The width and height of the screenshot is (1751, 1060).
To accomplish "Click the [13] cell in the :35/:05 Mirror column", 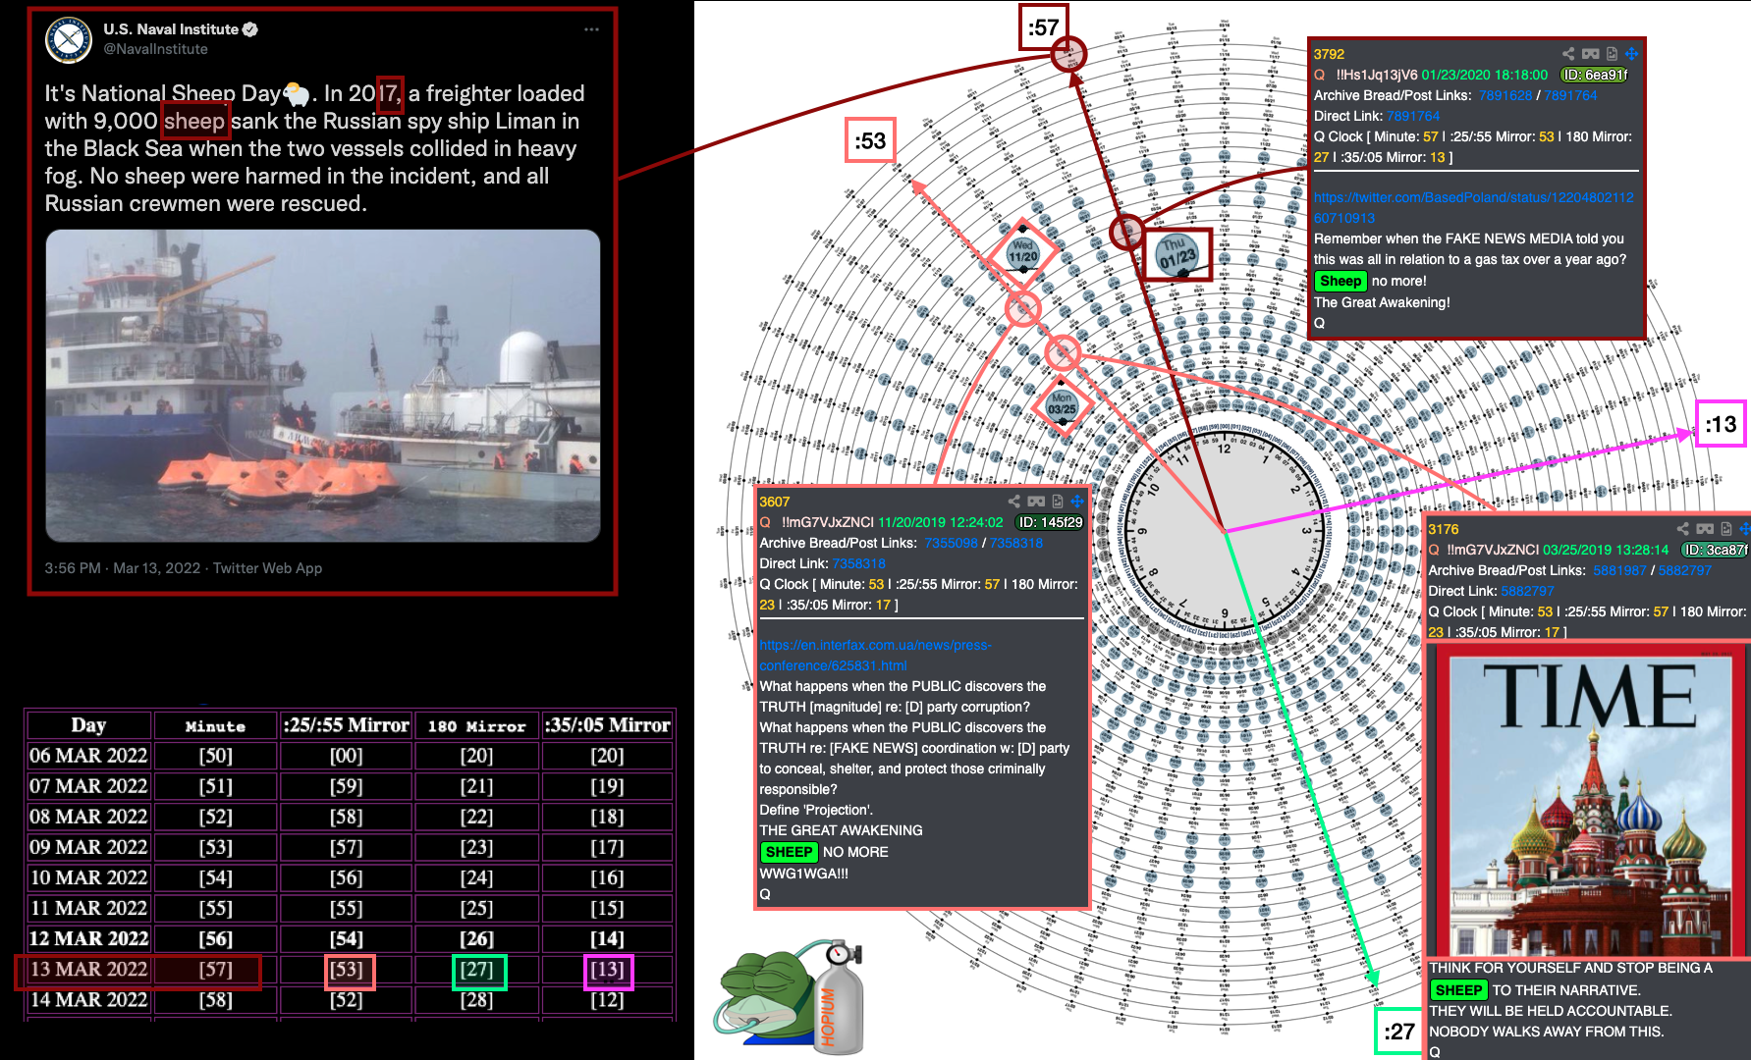I will [608, 970].
